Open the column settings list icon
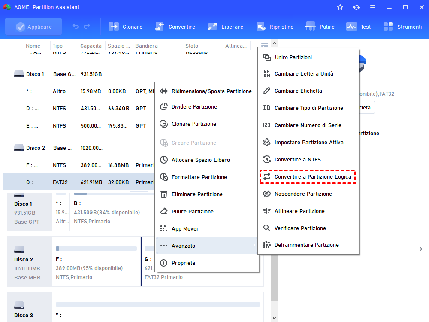Image resolution: width=429 pixels, height=322 pixels. [265, 45]
